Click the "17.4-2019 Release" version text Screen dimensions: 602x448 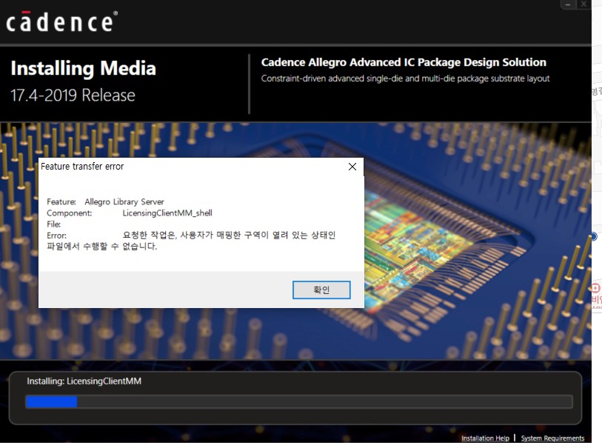point(73,96)
